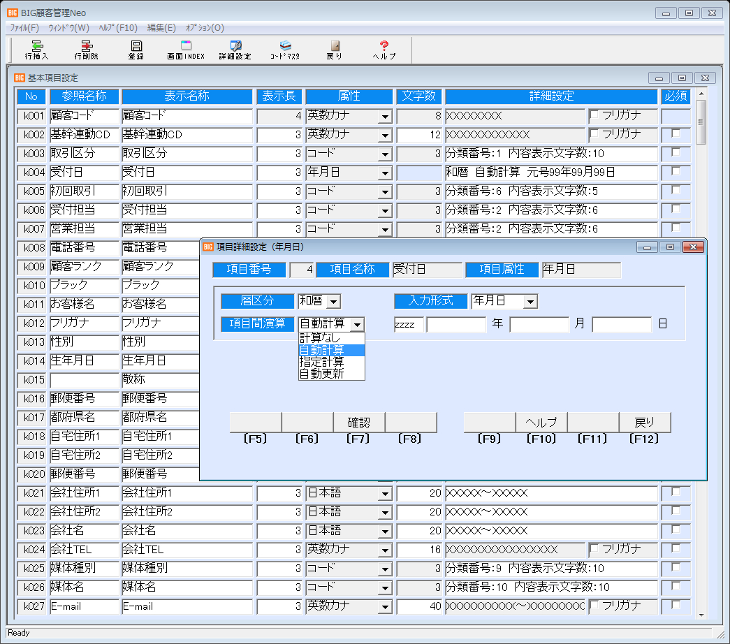Select 自動更新 from the dropdown list
This screenshot has width=730, height=644.
click(x=332, y=374)
